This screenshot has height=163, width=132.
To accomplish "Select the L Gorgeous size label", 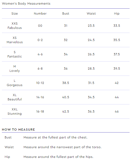I will [15, 83].
